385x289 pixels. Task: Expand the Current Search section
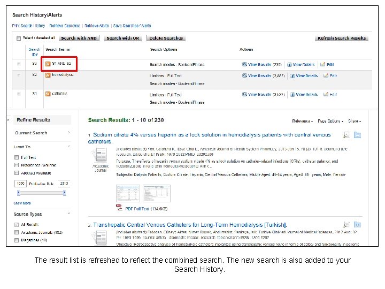click(x=69, y=133)
